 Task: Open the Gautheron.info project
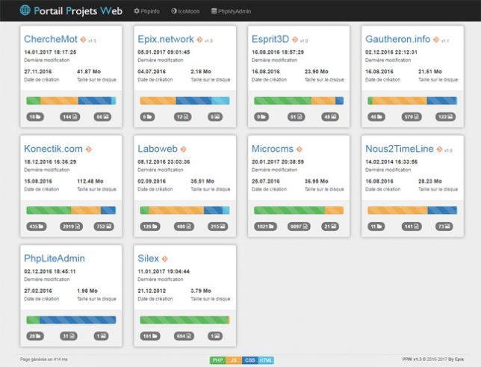click(x=397, y=39)
